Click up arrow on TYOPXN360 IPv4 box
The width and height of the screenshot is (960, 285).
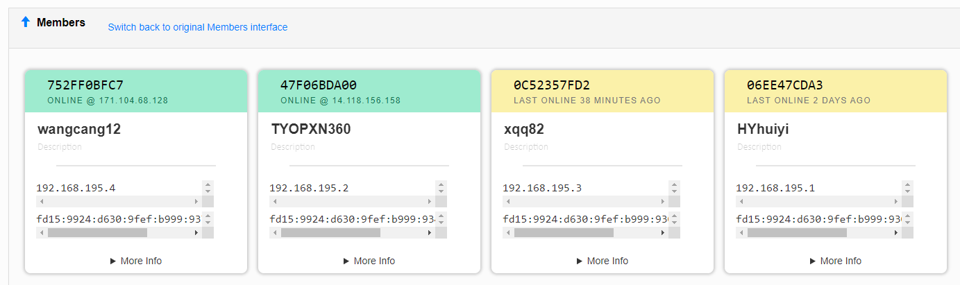pyautogui.click(x=441, y=184)
